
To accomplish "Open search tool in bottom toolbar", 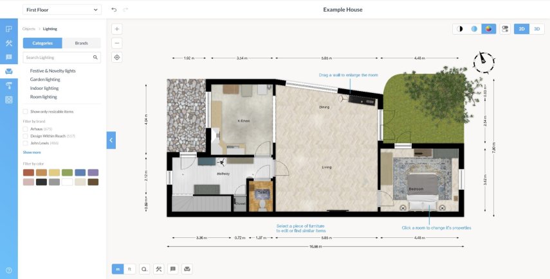I will pyautogui.click(x=144, y=269).
